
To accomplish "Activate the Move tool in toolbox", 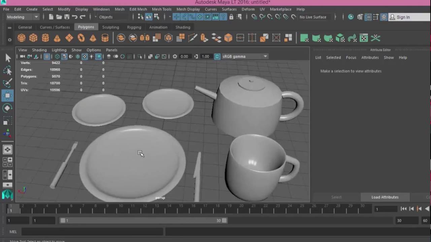I will [8, 95].
